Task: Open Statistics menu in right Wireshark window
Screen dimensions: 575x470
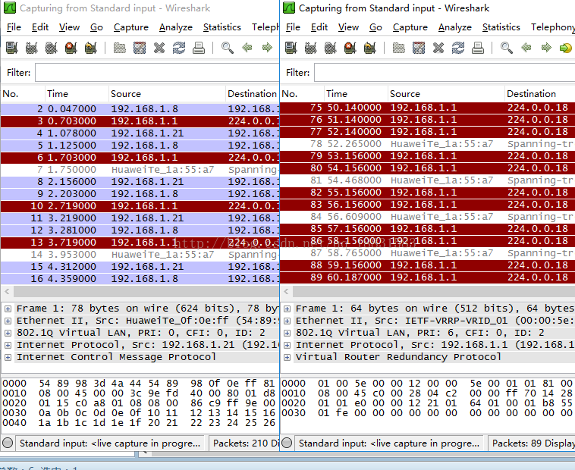Action: (501, 27)
